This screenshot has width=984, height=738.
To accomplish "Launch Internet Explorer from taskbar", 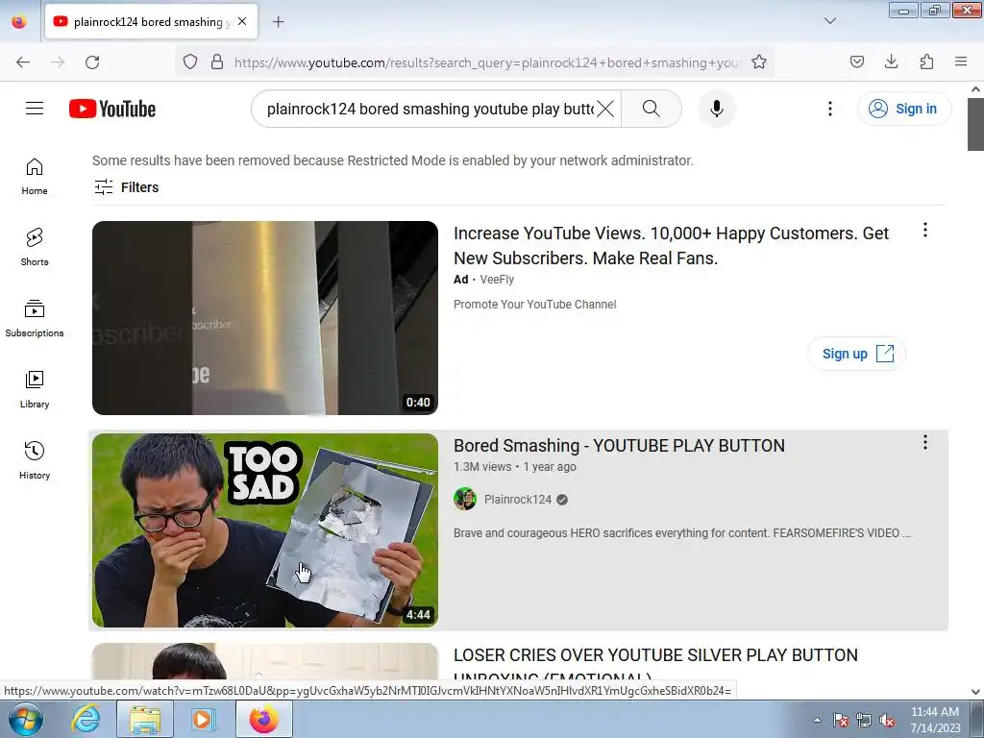I will (x=86, y=720).
